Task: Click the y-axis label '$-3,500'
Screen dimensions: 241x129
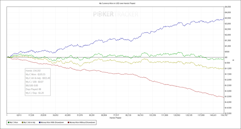Action: click(x=228, y=97)
